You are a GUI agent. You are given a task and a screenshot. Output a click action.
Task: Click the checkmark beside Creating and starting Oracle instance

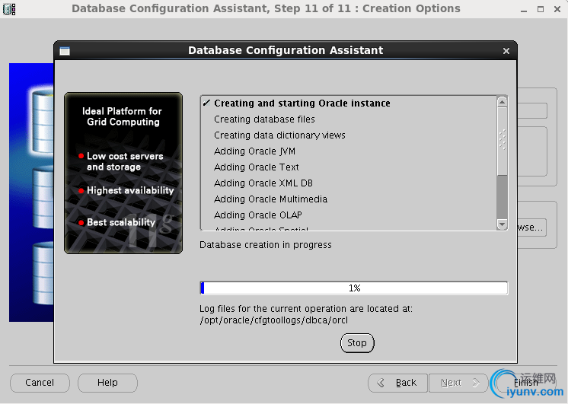tap(206, 103)
